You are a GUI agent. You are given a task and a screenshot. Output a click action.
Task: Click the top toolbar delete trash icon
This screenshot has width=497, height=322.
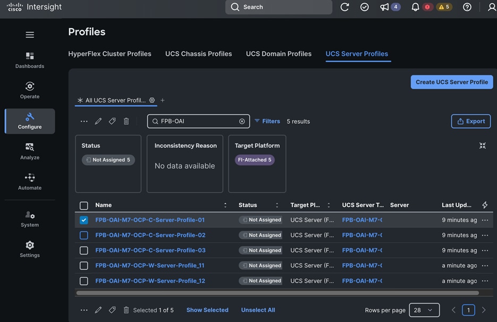(x=126, y=121)
